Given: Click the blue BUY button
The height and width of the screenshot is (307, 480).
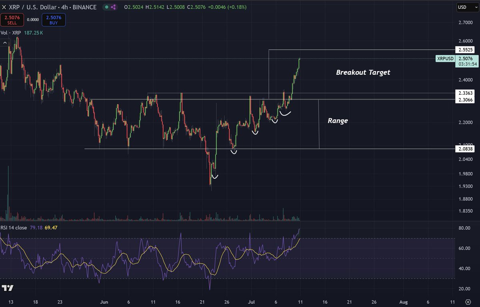Looking at the screenshot, I should (53, 20).
